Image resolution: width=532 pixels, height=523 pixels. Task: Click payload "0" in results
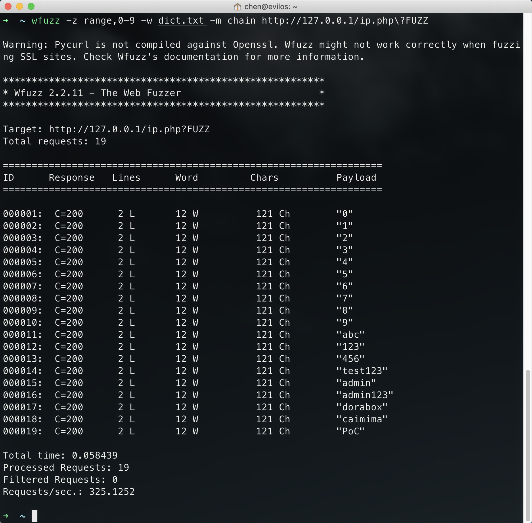(345, 214)
